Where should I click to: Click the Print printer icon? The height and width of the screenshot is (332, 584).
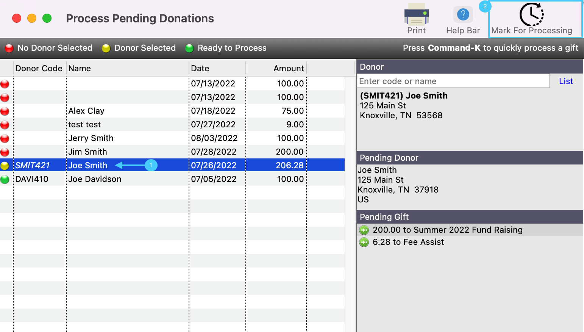tap(416, 14)
